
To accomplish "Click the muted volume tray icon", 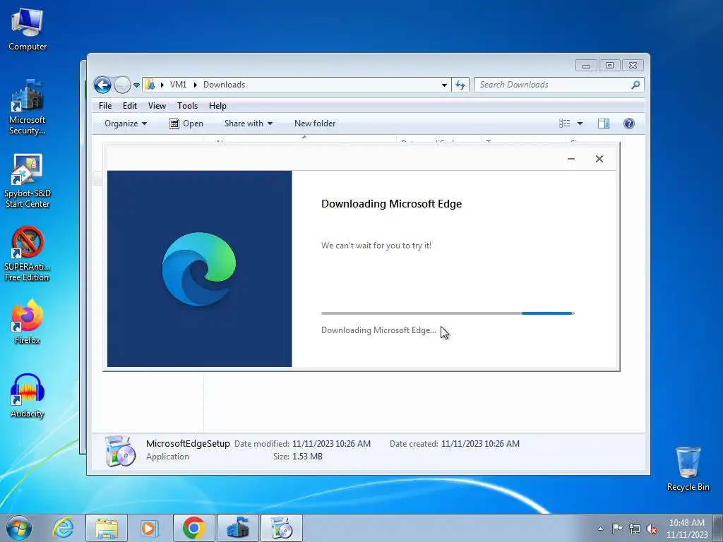I will pos(652,529).
